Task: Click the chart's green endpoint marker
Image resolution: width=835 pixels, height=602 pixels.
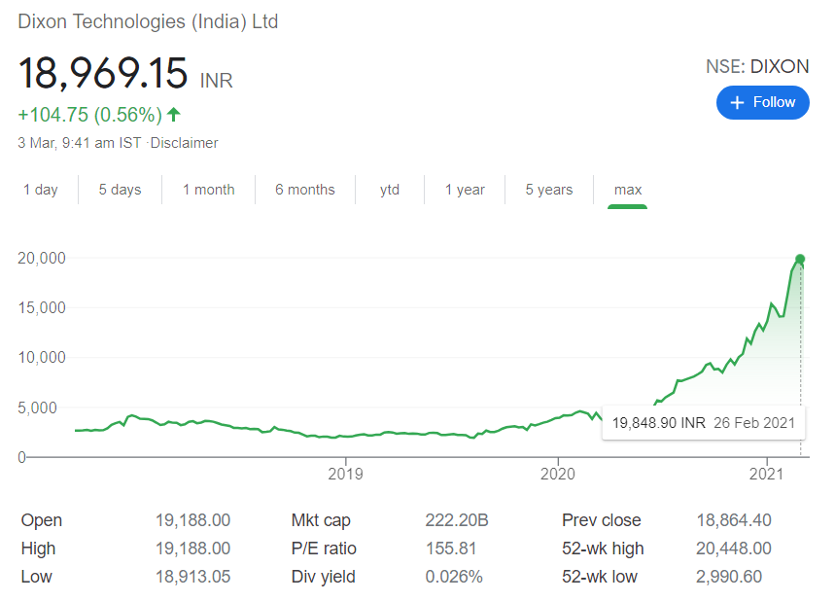Action: 800,260
